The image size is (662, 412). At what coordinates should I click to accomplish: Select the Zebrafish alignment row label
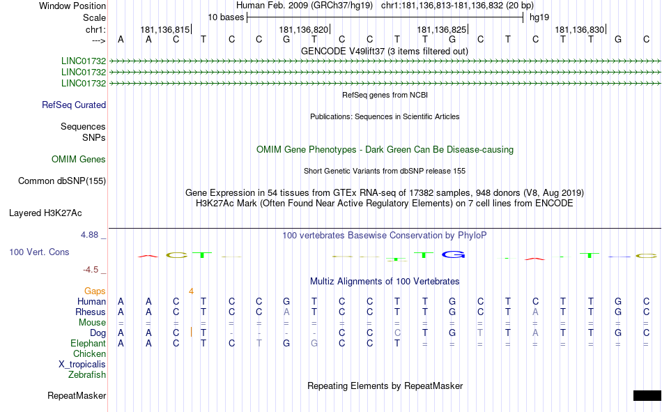pos(87,375)
